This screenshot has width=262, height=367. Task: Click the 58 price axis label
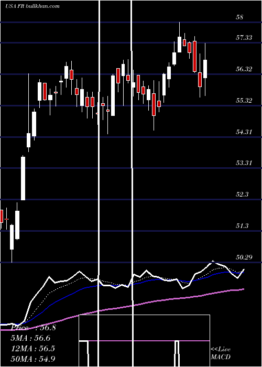pyautogui.click(x=240, y=17)
